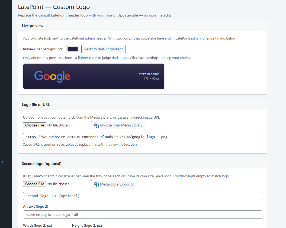Image resolution: width=286 pixels, height=228 pixels.
Task: Click the Logo file or URL section header
Action: [36, 105]
